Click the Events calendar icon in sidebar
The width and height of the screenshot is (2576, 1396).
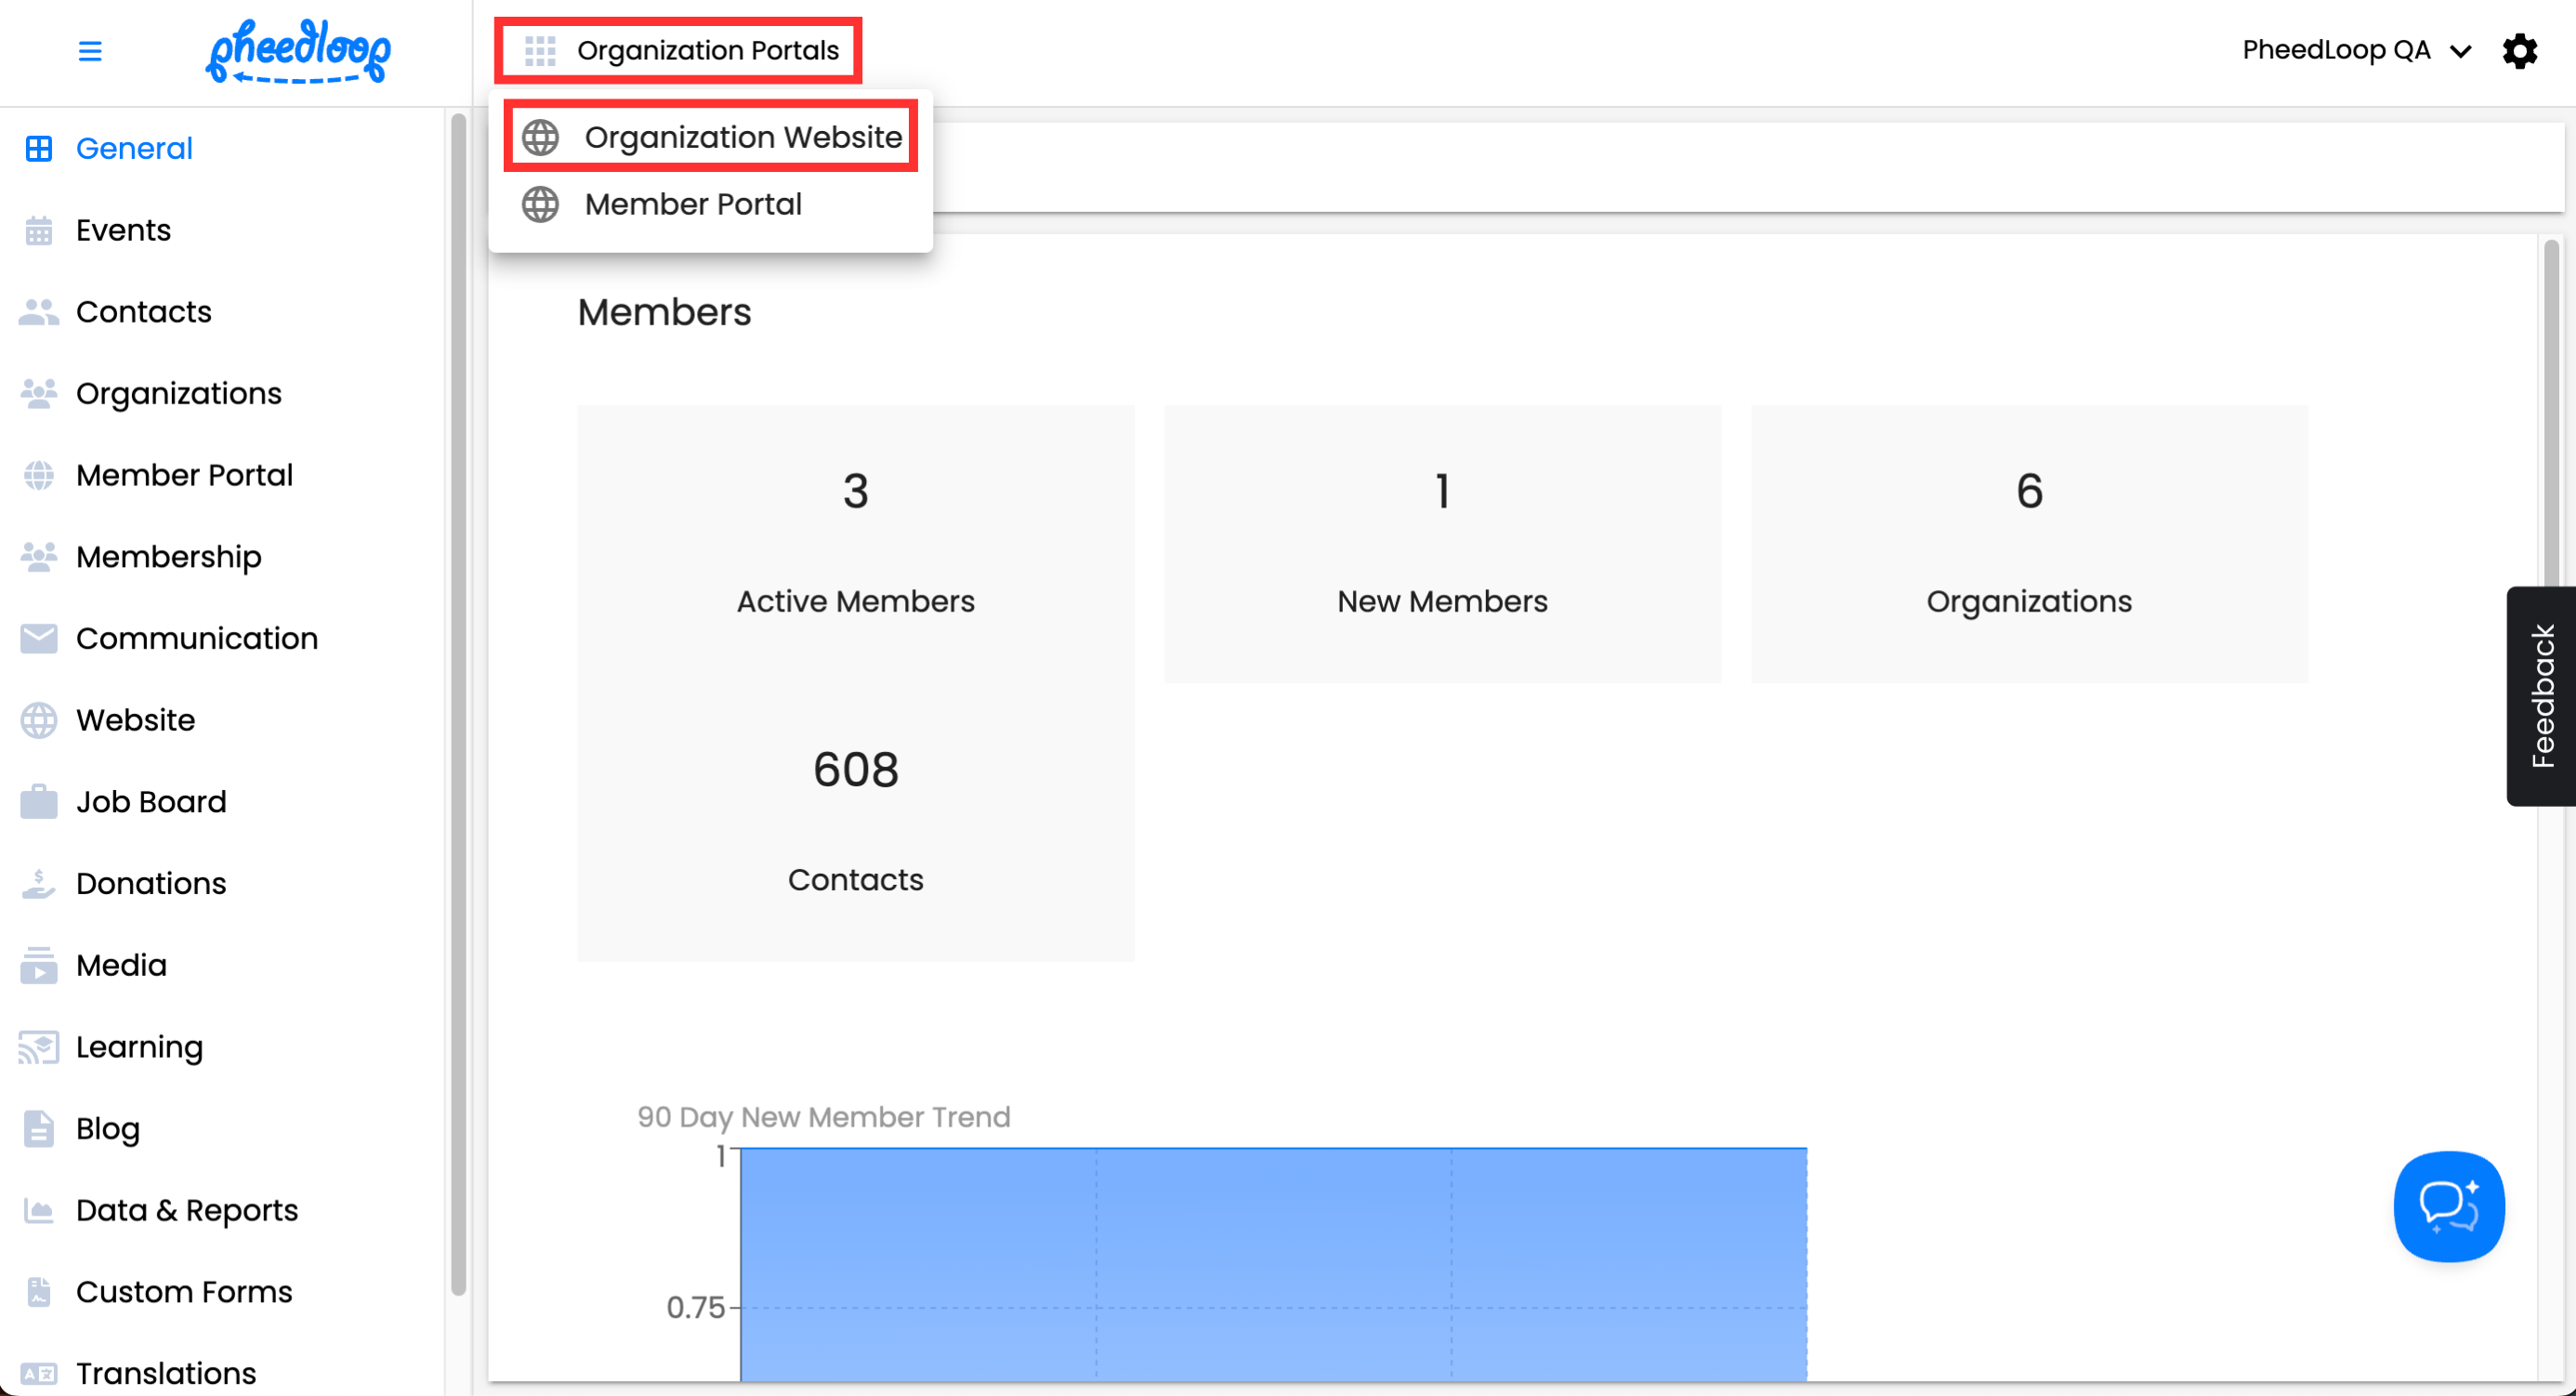tap(38, 231)
